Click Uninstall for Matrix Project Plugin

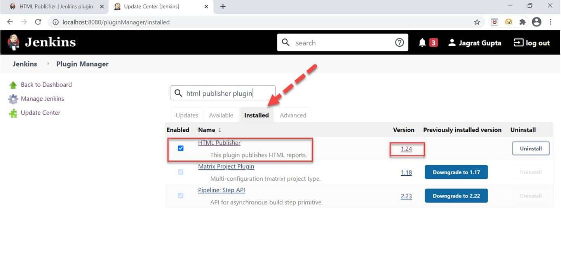point(531,172)
